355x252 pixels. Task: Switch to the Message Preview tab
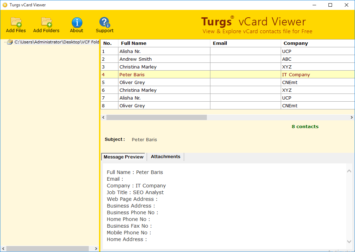pos(123,157)
